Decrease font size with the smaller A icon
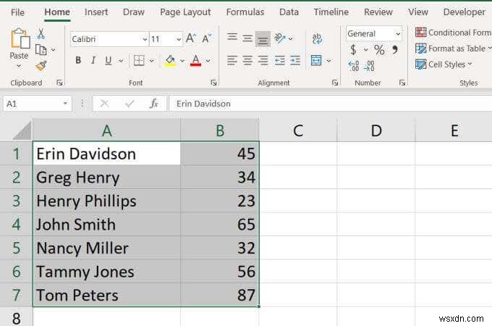 tap(206, 38)
